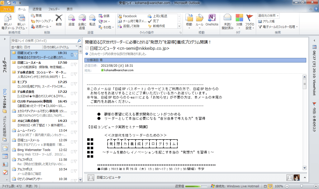Switch to Mail view in navigation pane
This screenshot has width=319, height=189.
(5, 148)
